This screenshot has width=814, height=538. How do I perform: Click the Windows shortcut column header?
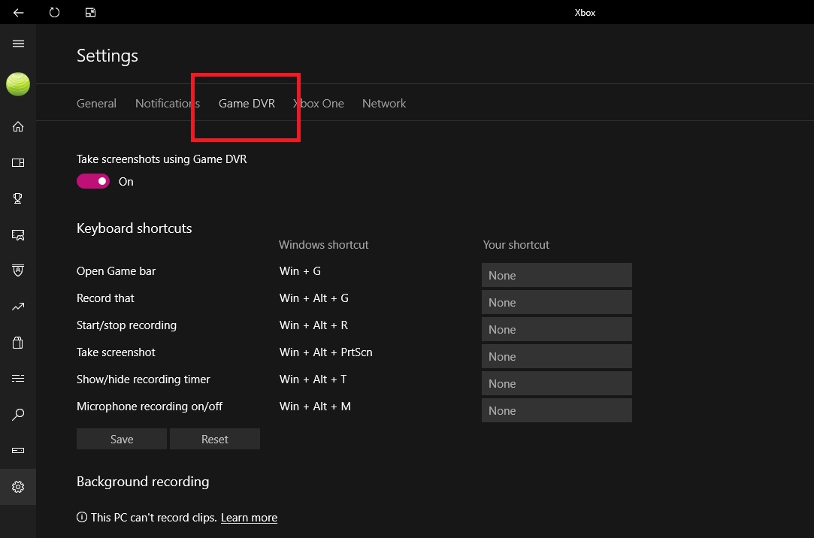323,245
